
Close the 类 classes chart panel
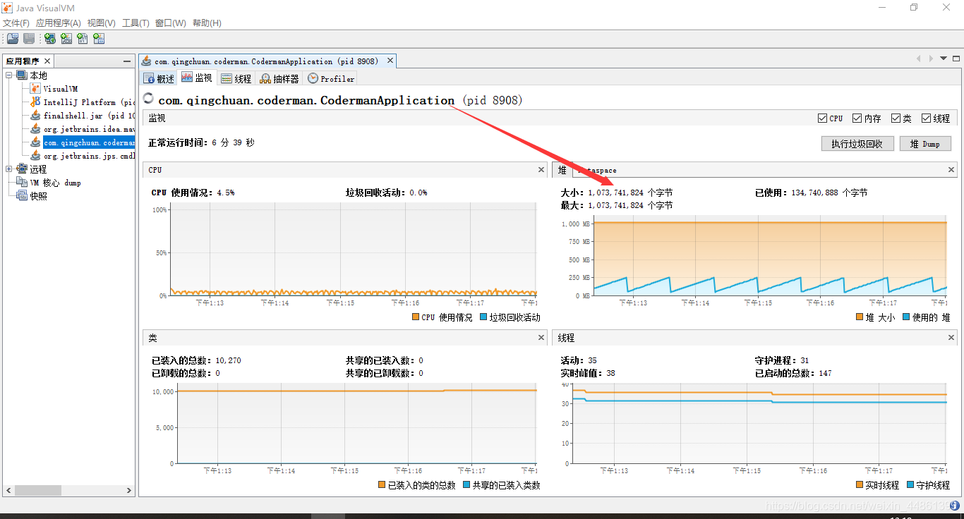click(541, 338)
